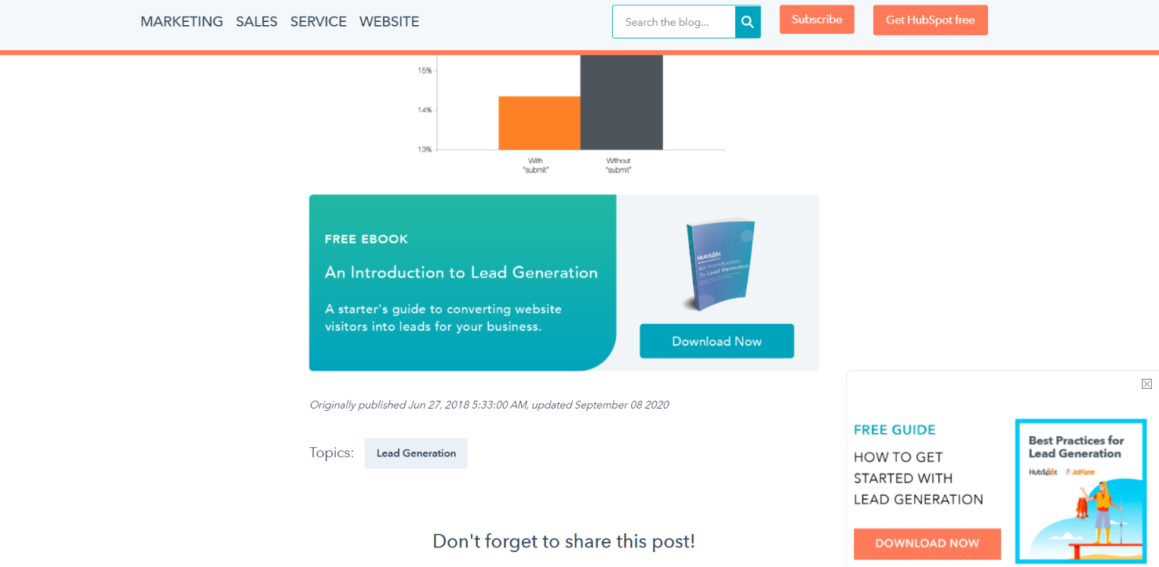Open the SERVICE menu

click(x=318, y=21)
